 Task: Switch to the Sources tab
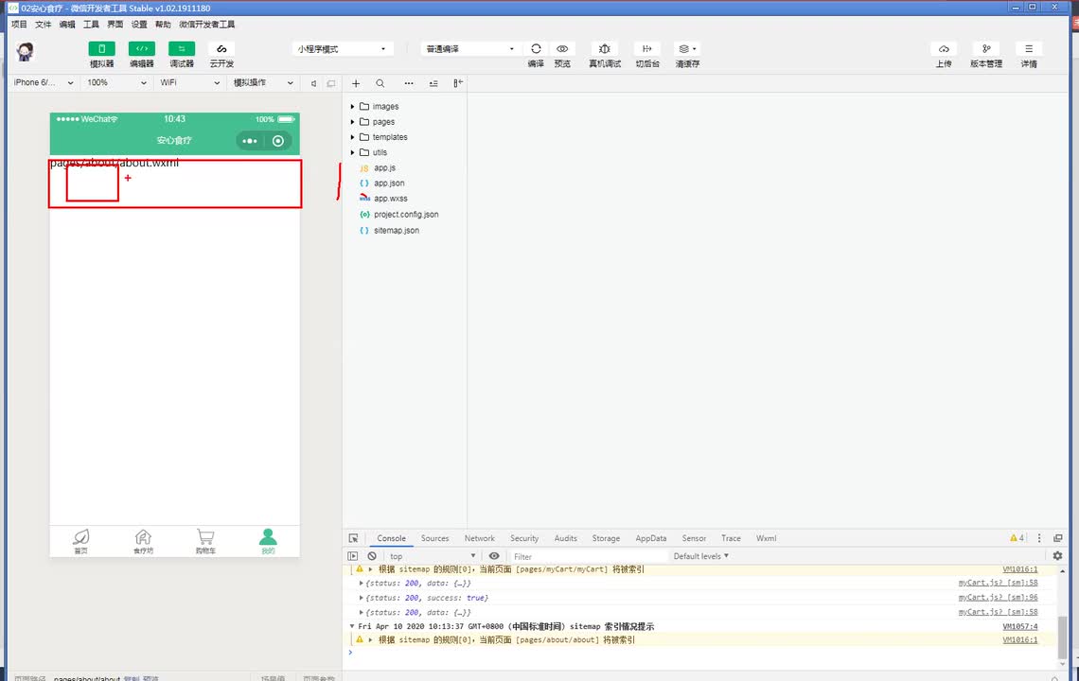[x=434, y=538]
